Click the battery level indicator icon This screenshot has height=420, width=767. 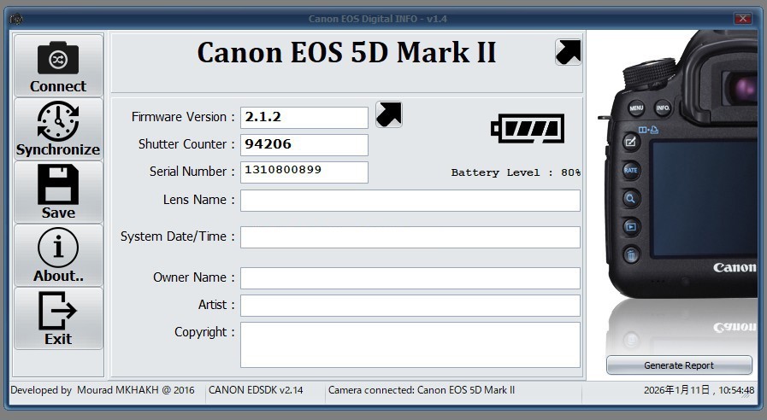(528, 128)
